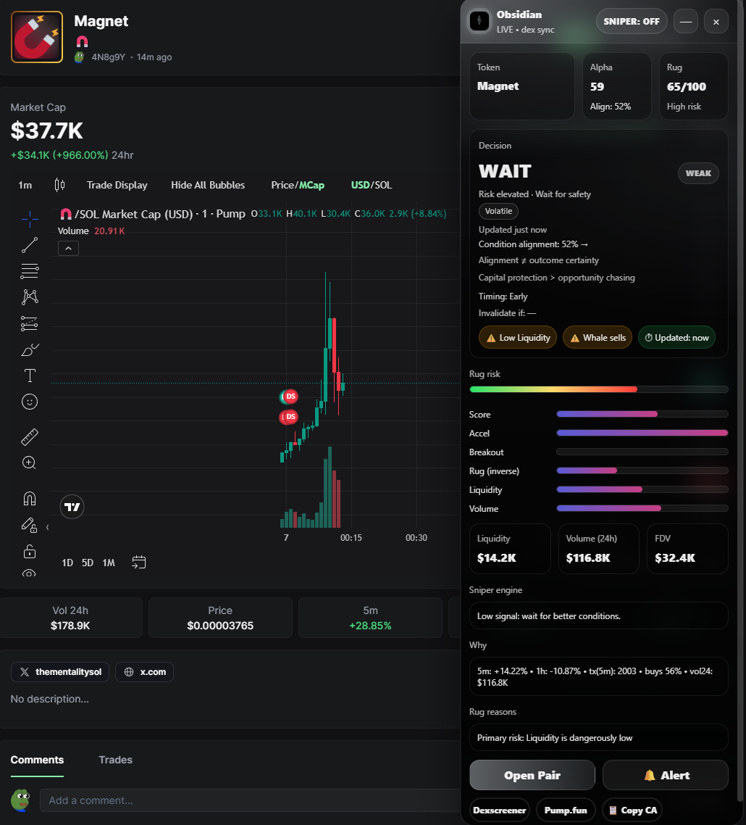Click the Copy CA button
746x825 pixels.
click(x=632, y=810)
